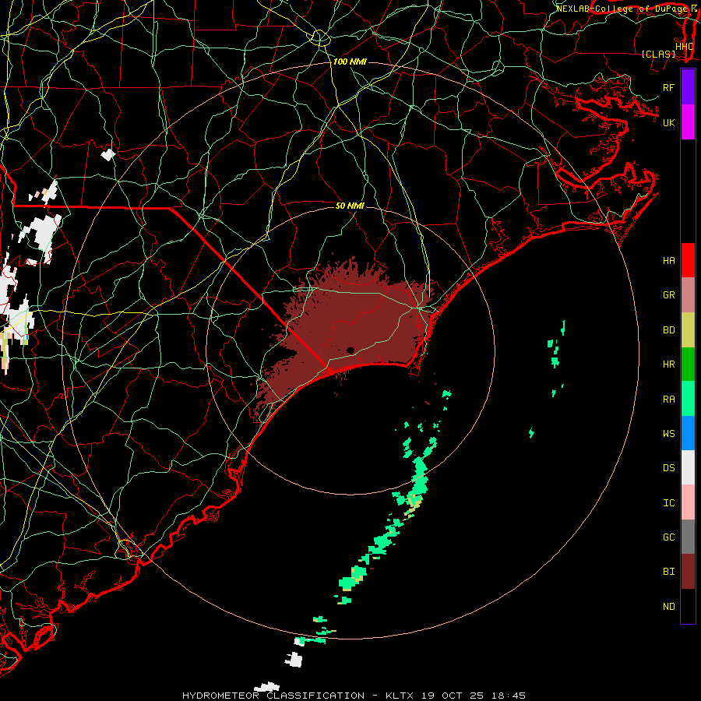
Task: Click the UK legend label
Action: point(668,122)
